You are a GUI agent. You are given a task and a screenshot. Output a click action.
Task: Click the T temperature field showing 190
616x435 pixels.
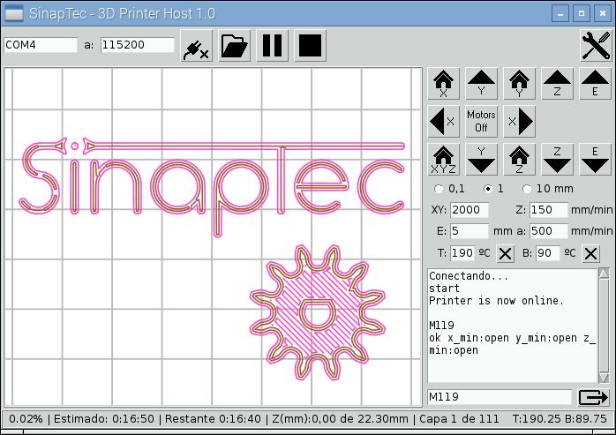coord(462,253)
